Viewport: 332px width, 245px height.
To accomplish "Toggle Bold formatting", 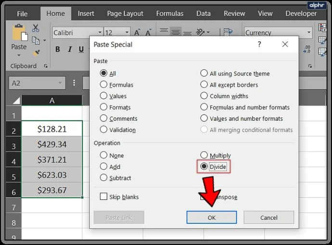I will coord(57,50).
